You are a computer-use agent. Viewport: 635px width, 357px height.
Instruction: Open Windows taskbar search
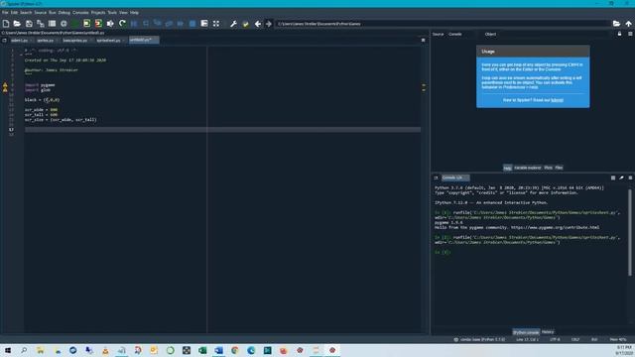24,350
